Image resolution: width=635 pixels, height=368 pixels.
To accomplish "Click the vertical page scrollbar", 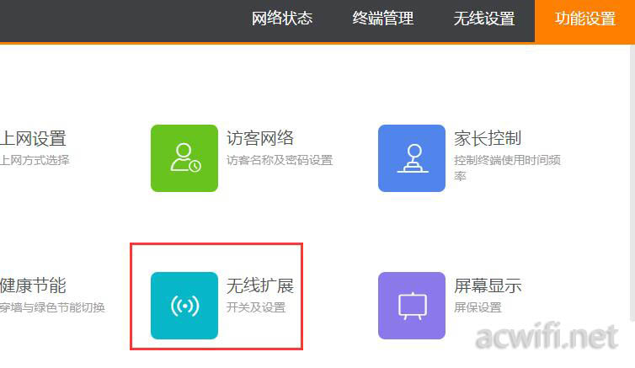I will point(632,182).
